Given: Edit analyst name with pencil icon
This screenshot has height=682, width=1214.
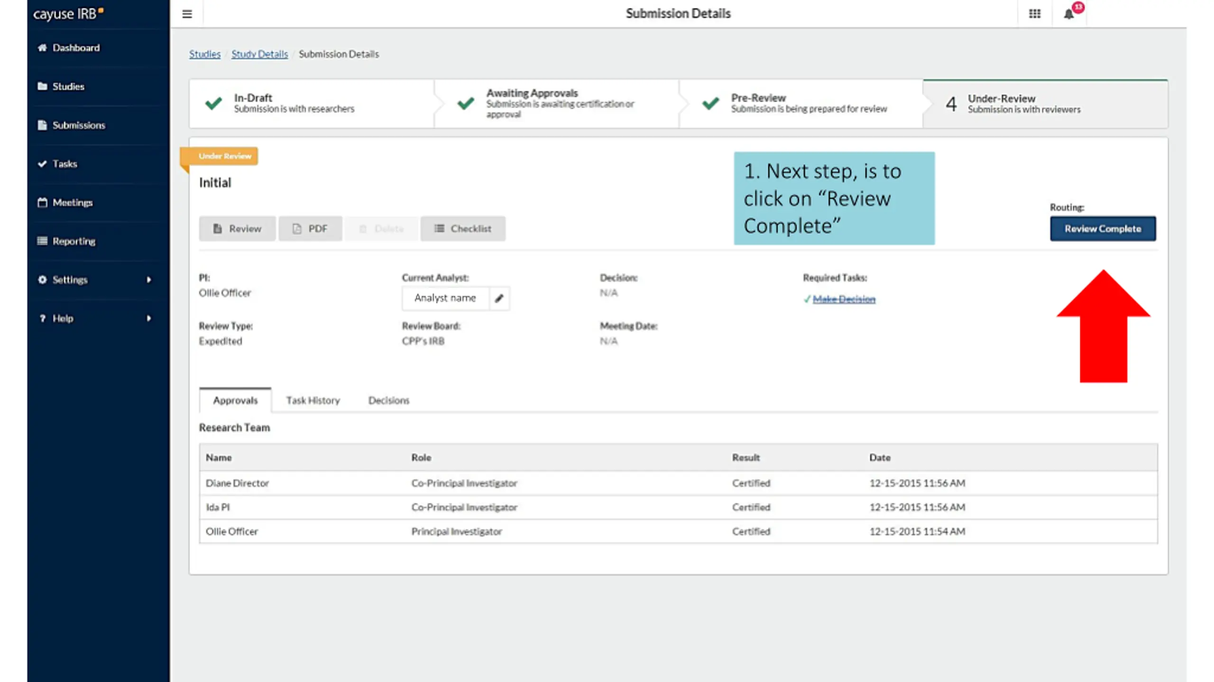Looking at the screenshot, I should (x=499, y=298).
